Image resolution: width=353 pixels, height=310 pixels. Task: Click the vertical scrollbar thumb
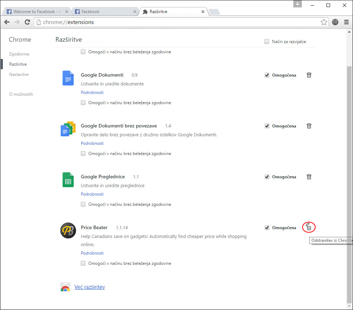coord(349,184)
